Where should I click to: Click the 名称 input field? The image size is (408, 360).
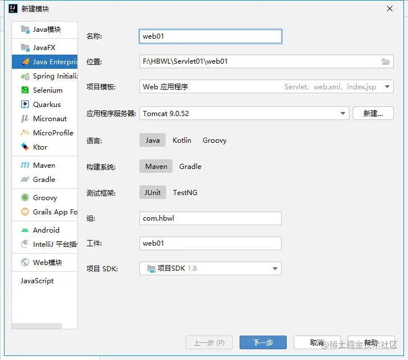point(211,36)
